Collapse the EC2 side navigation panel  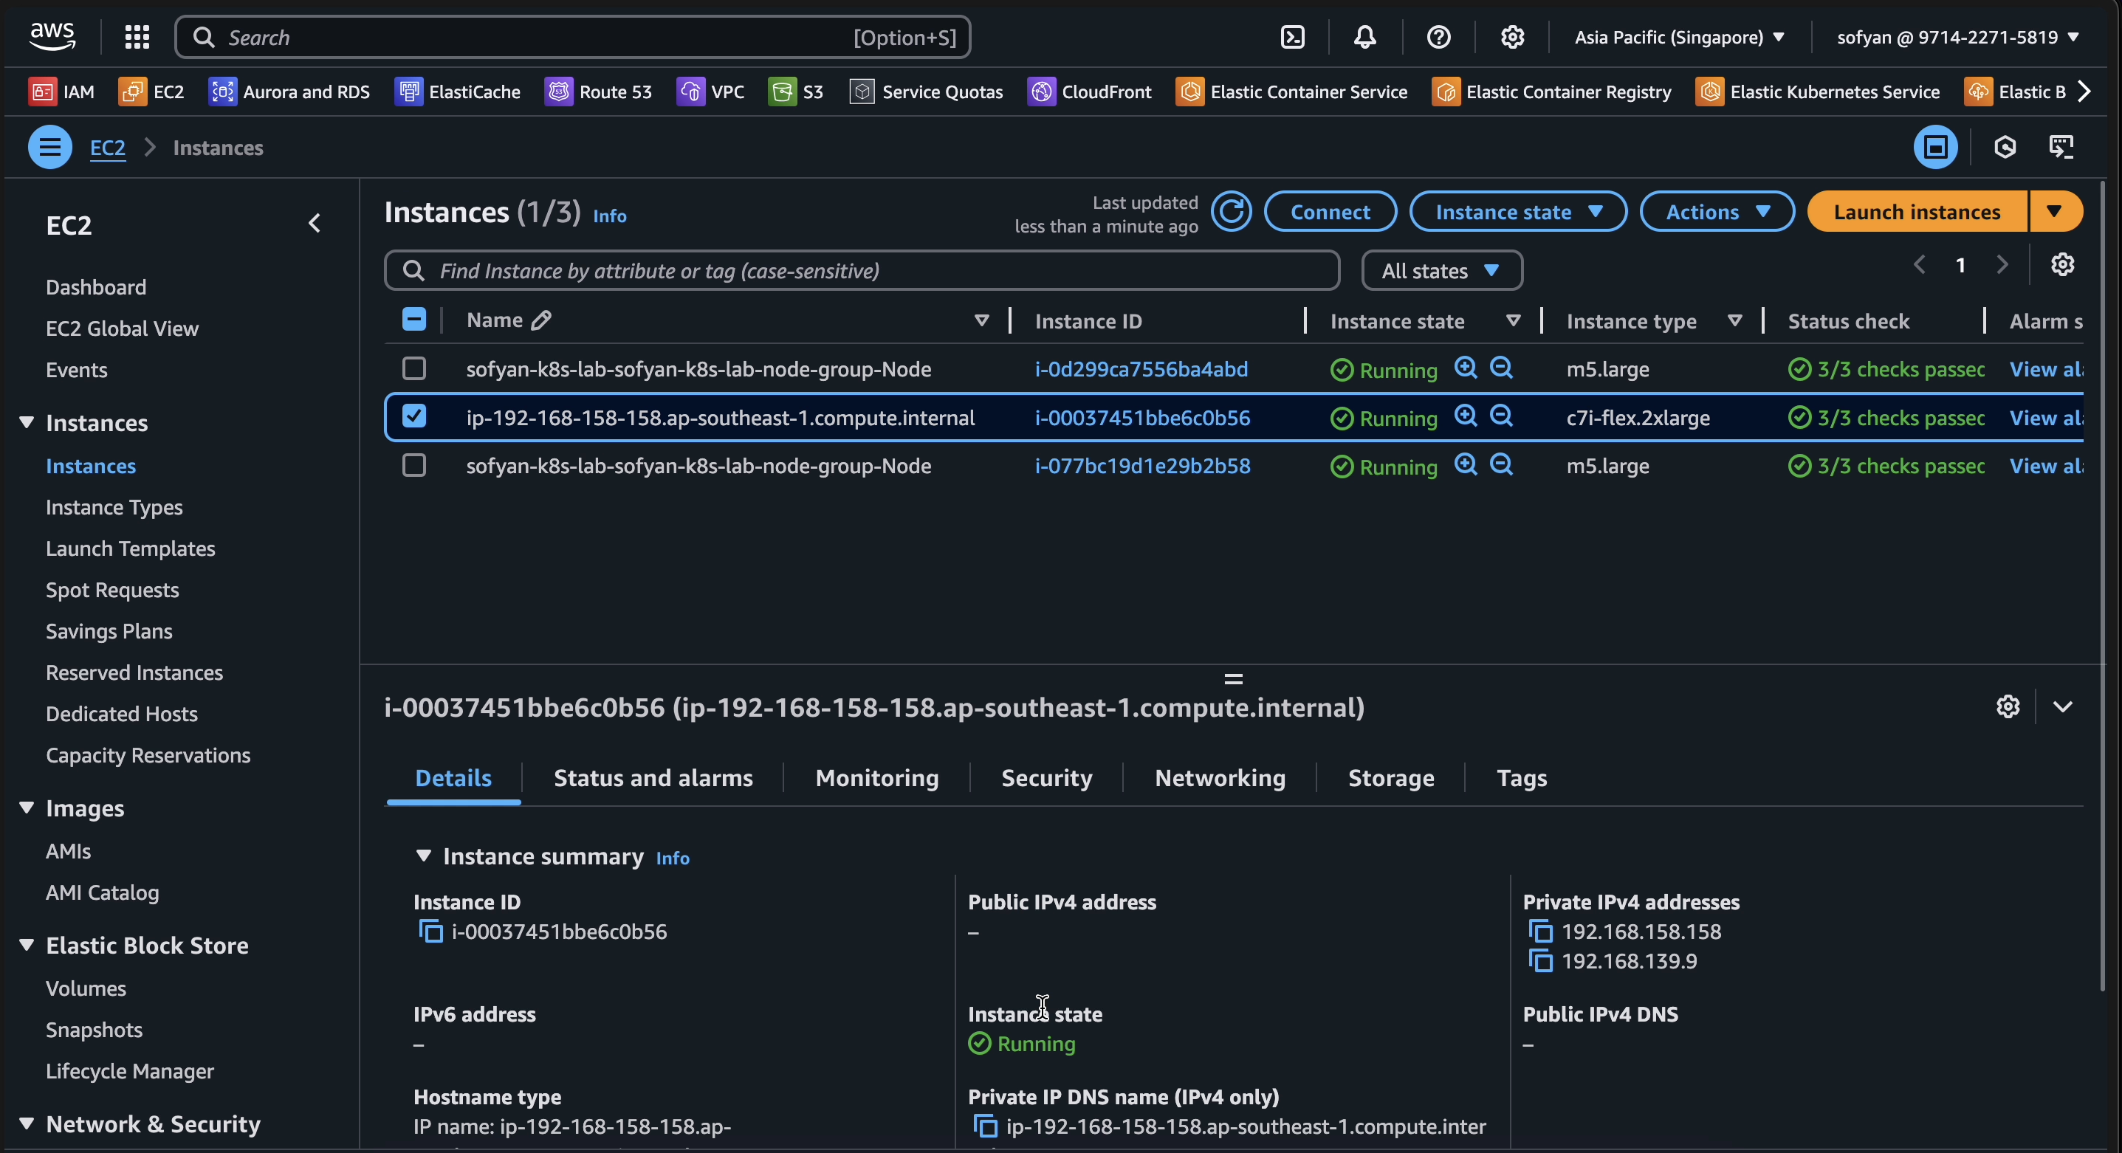point(314,223)
